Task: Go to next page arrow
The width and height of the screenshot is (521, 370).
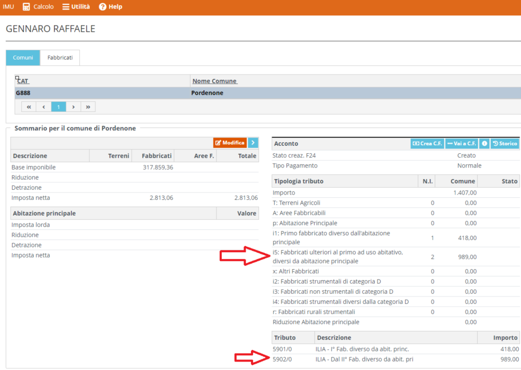Action: point(73,107)
